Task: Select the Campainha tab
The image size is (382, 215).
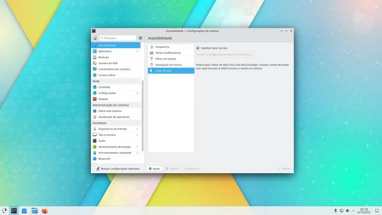Action: (x=171, y=47)
